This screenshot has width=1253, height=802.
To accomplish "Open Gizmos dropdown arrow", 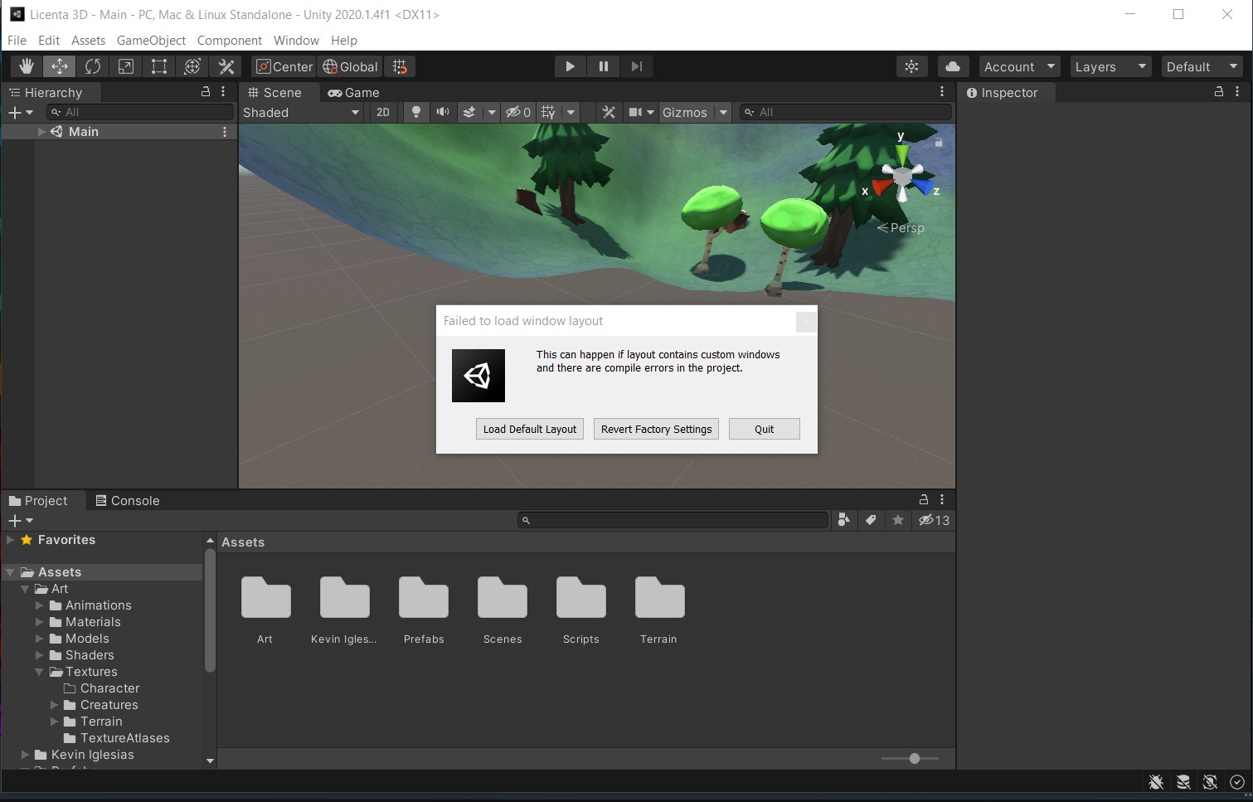I will [x=723, y=112].
